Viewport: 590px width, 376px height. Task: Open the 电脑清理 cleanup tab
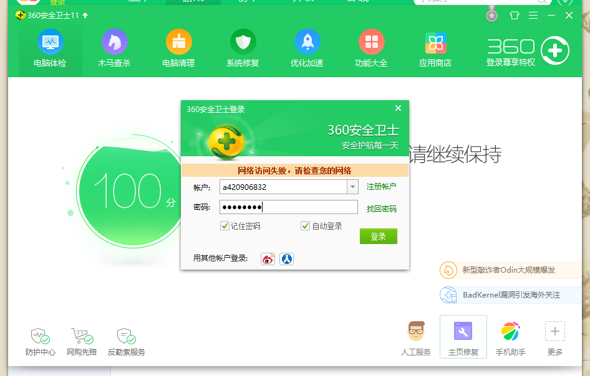pyautogui.click(x=179, y=49)
